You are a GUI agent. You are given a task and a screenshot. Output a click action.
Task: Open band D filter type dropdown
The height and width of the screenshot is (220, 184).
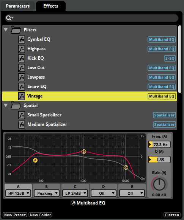[104, 193]
